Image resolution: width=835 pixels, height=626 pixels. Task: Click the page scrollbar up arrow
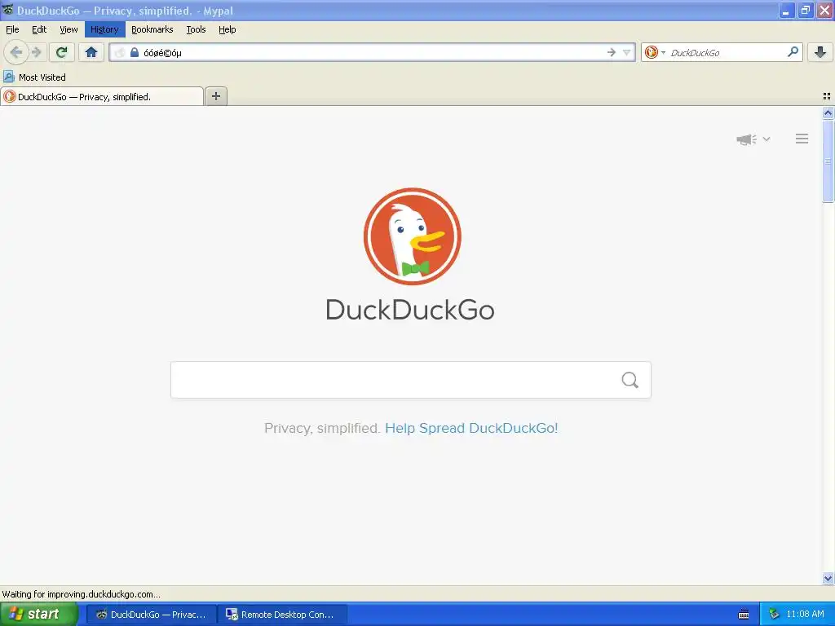pyautogui.click(x=828, y=112)
